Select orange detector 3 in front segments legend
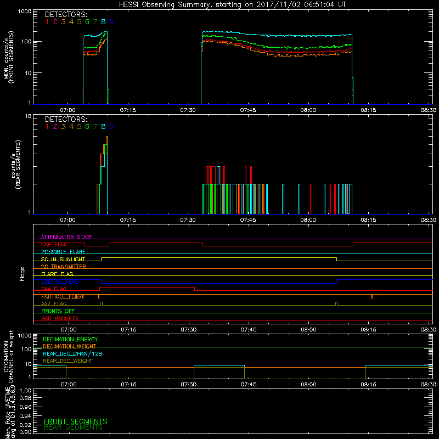 click(x=63, y=22)
